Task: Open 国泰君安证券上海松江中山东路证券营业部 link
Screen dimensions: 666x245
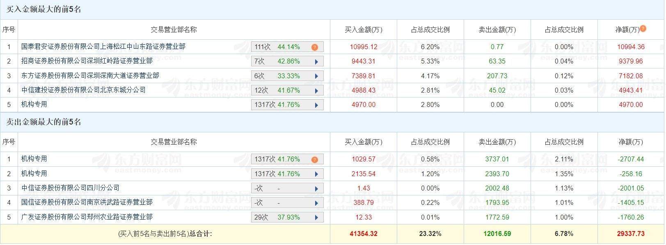Action: pyautogui.click(x=103, y=47)
